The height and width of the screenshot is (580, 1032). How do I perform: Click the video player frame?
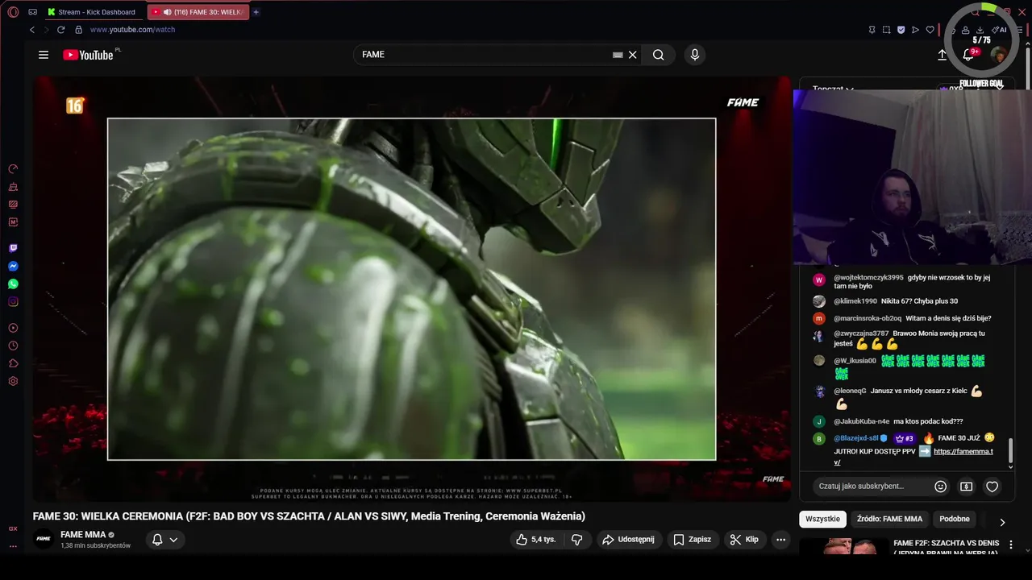(x=411, y=289)
